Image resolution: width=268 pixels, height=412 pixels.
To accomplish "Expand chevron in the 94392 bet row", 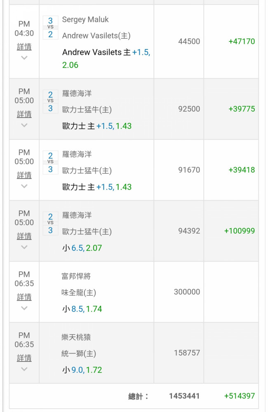I will click(24, 247).
